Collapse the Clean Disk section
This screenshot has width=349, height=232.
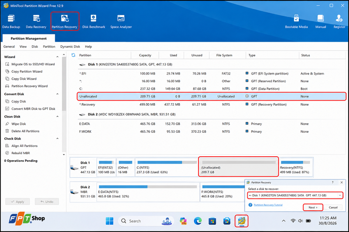coord(58,117)
